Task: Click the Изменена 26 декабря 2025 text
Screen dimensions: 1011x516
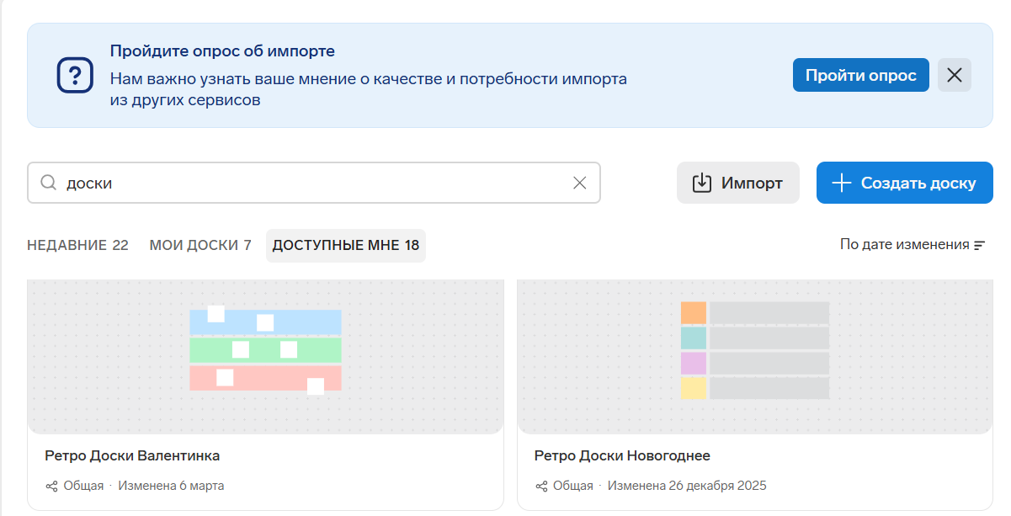Action: [x=687, y=486]
